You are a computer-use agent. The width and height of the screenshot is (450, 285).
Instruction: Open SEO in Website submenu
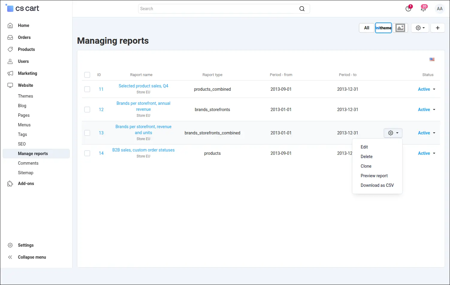(x=22, y=144)
